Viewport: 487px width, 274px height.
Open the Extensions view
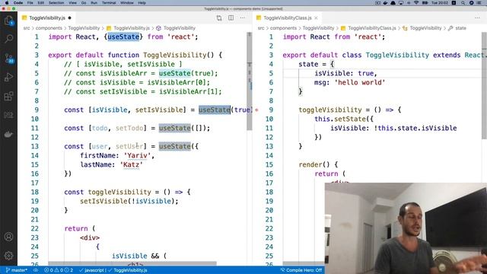tap(8, 96)
